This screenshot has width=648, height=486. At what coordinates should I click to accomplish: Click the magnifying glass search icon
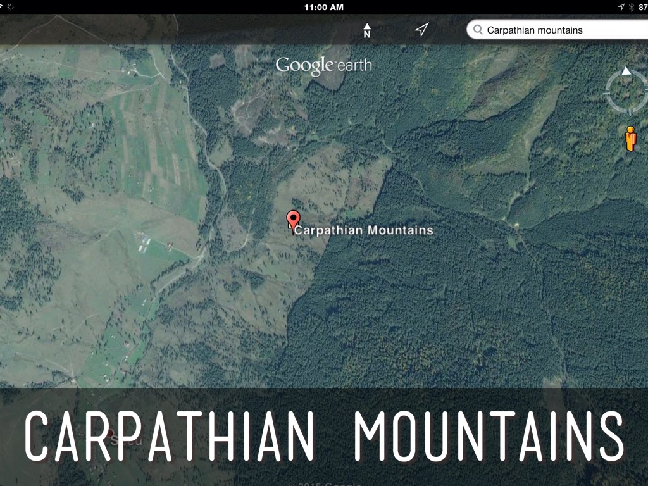coord(478,30)
